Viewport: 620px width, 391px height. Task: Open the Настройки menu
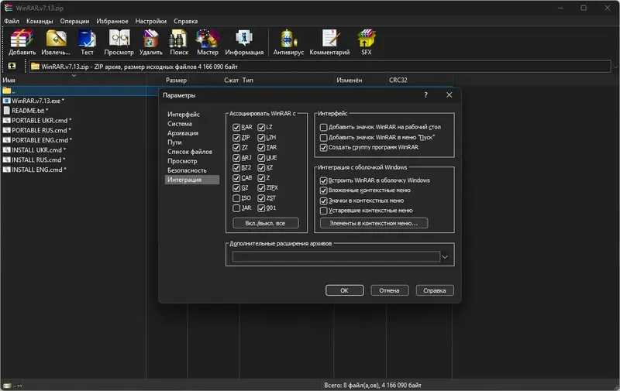tap(150, 21)
